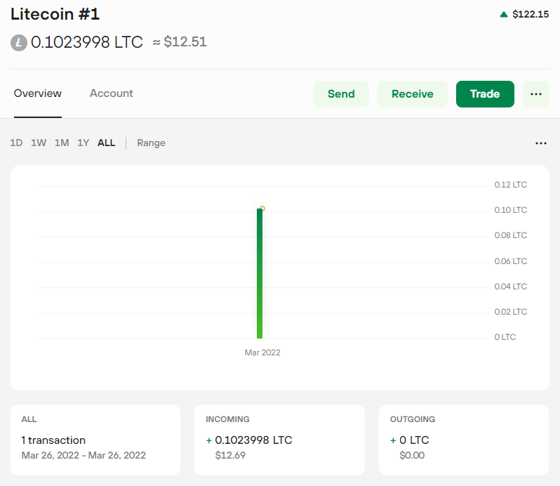560x486 pixels.
Task: Select the 1D time range
Action: point(16,143)
